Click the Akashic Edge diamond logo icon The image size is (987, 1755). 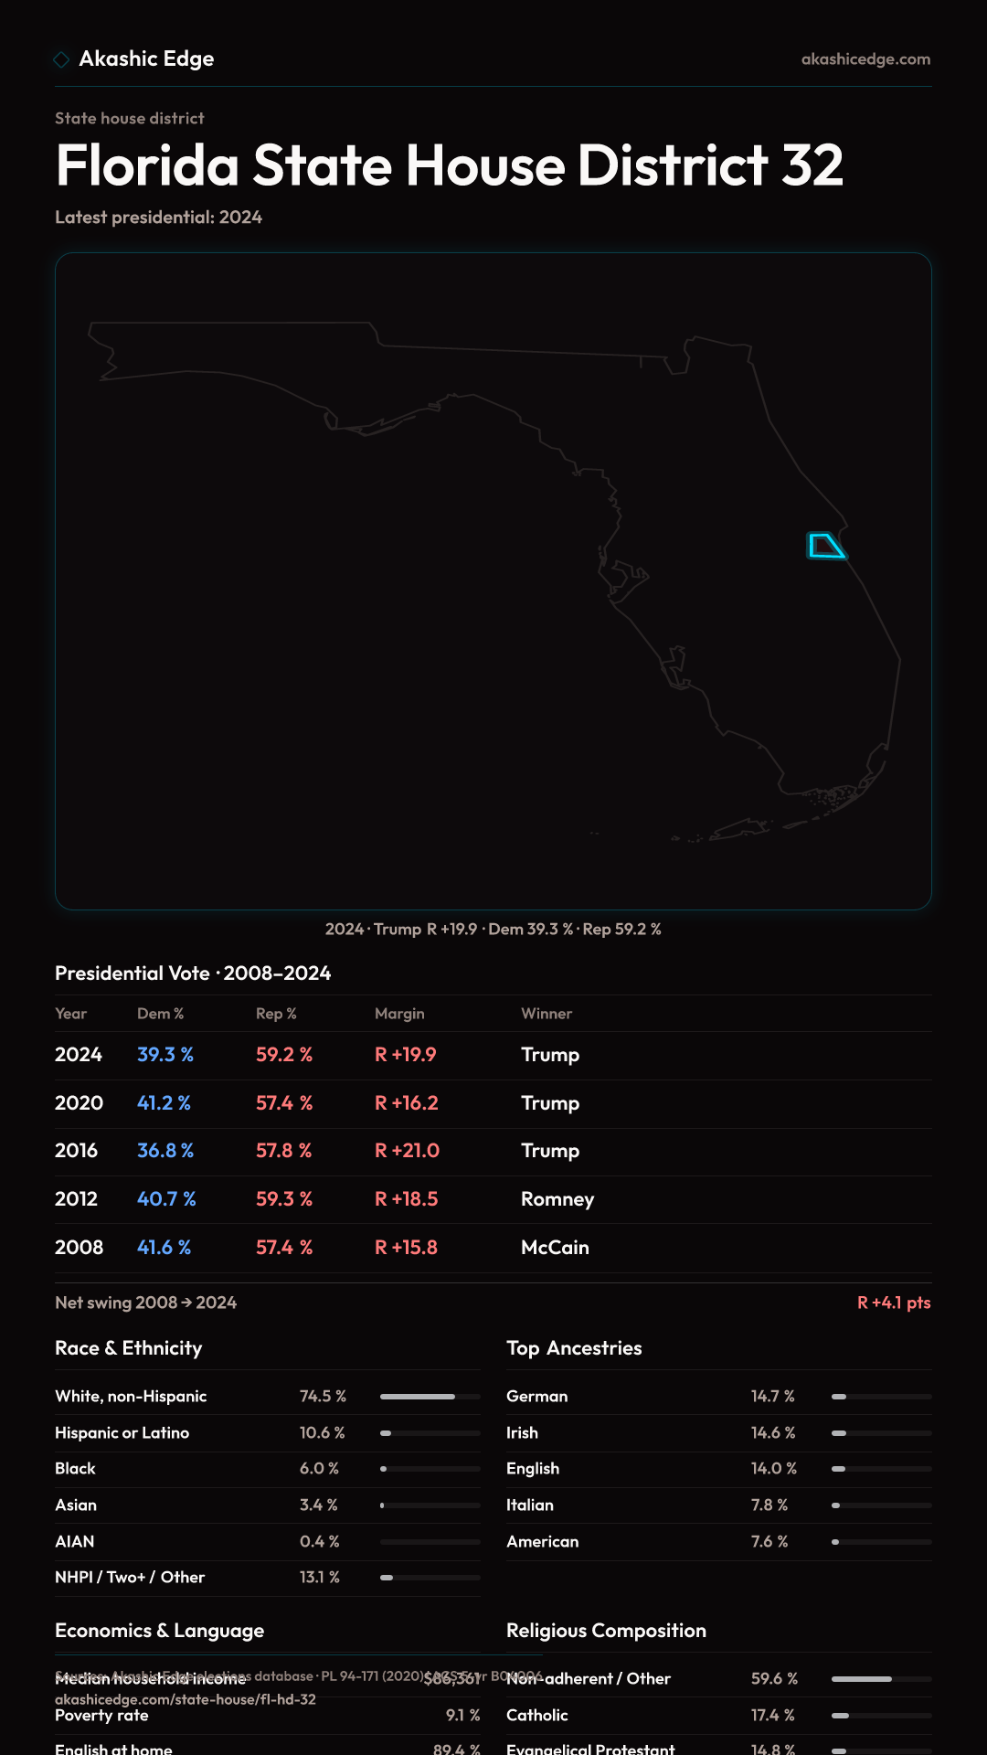[x=61, y=59]
